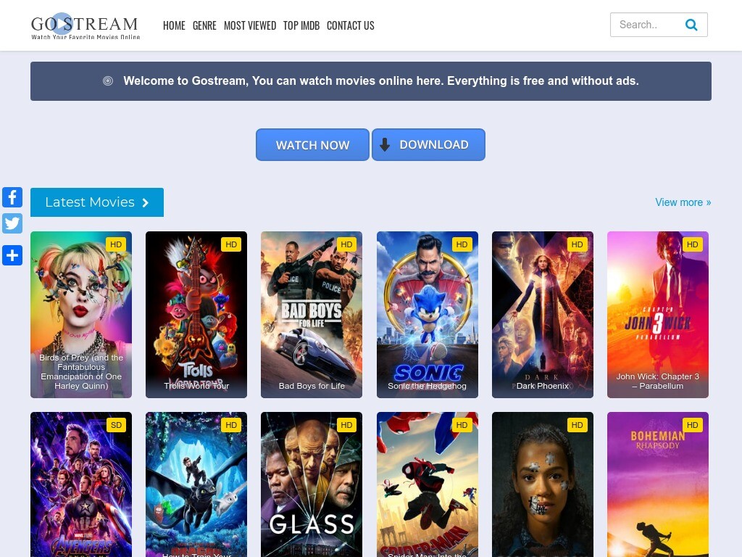Viewport: 742px width, 557px height.
Task: Open Birds of Prey movie poster
Action: 81,315
